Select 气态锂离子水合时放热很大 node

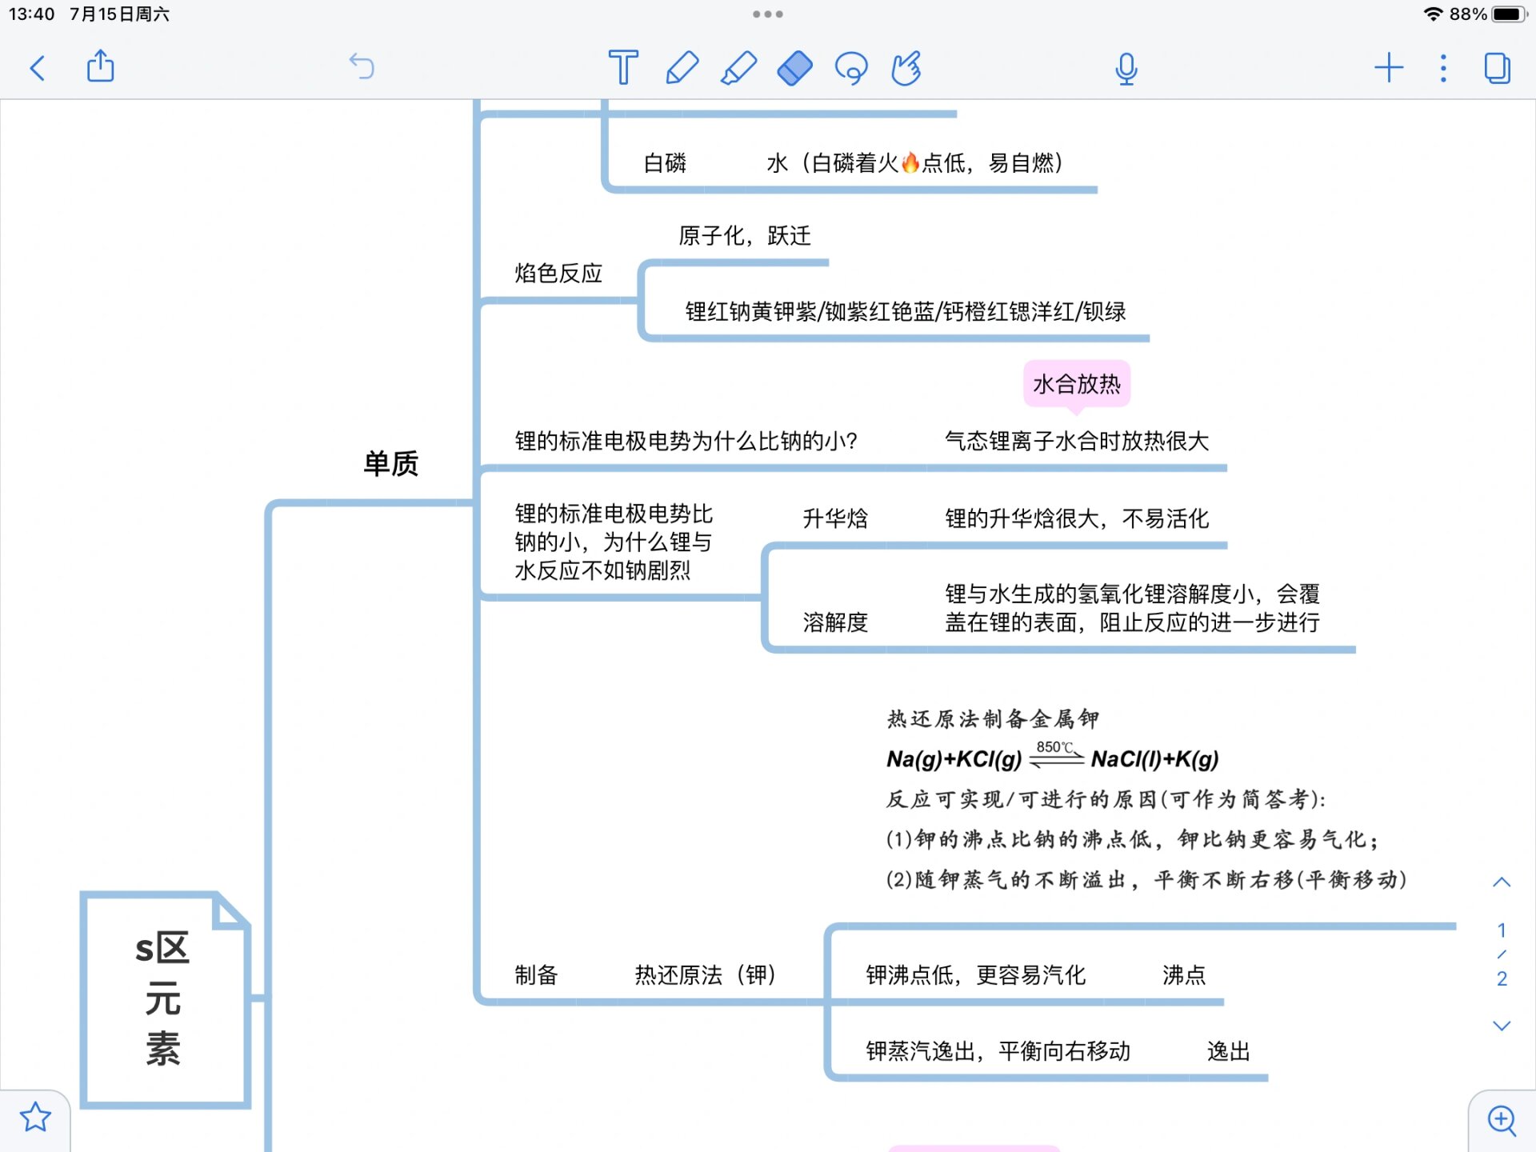(1077, 441)
